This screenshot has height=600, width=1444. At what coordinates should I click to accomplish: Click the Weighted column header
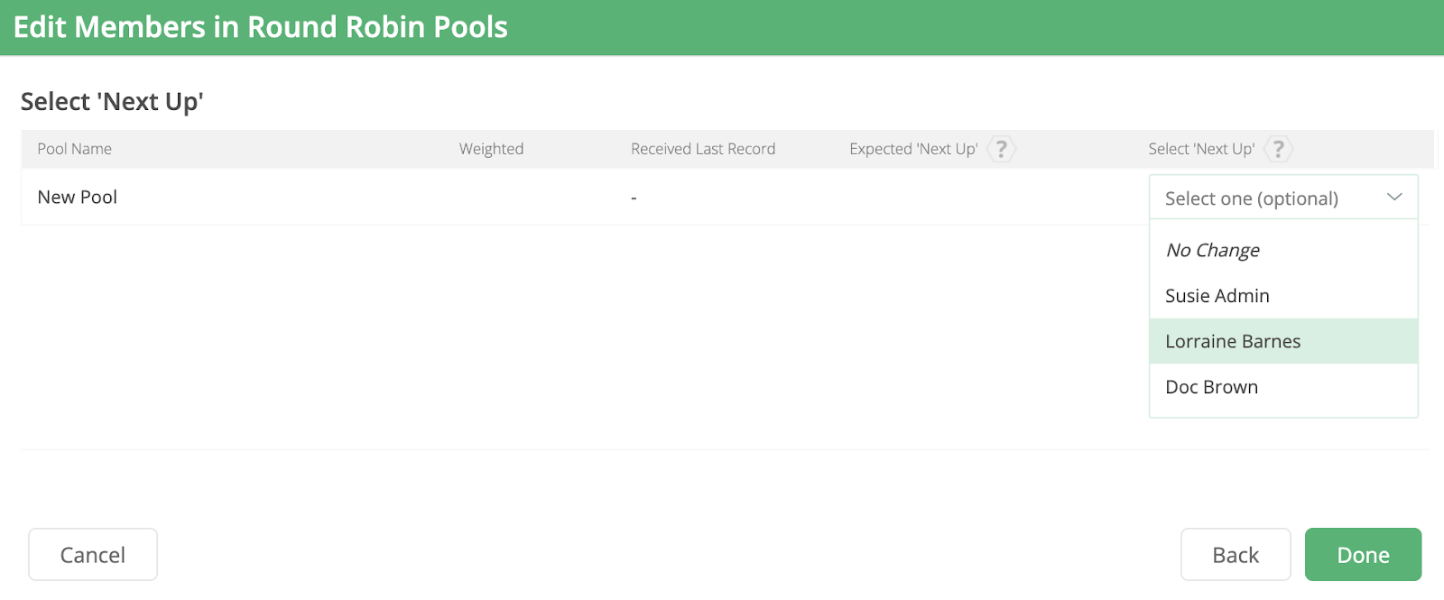pyautogui.click(x=491, y=149)
